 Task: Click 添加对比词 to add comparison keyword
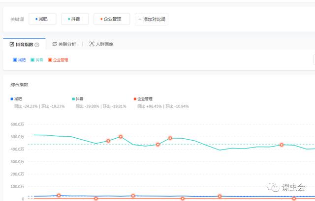pyautogui.click(x=152, y=20)
